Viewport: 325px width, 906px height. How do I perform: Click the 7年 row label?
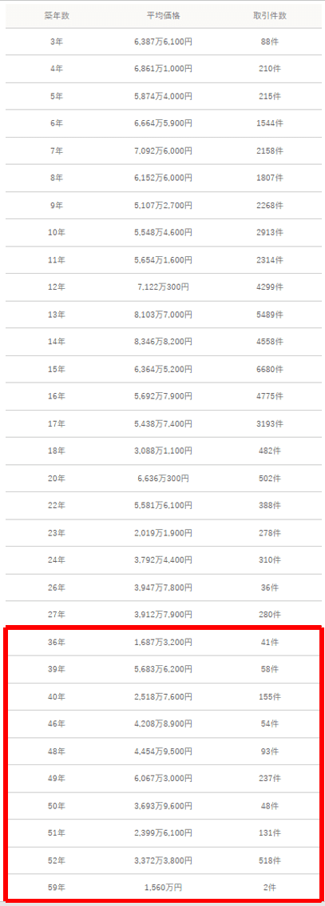pyautogui.click(x=57, y=150)
